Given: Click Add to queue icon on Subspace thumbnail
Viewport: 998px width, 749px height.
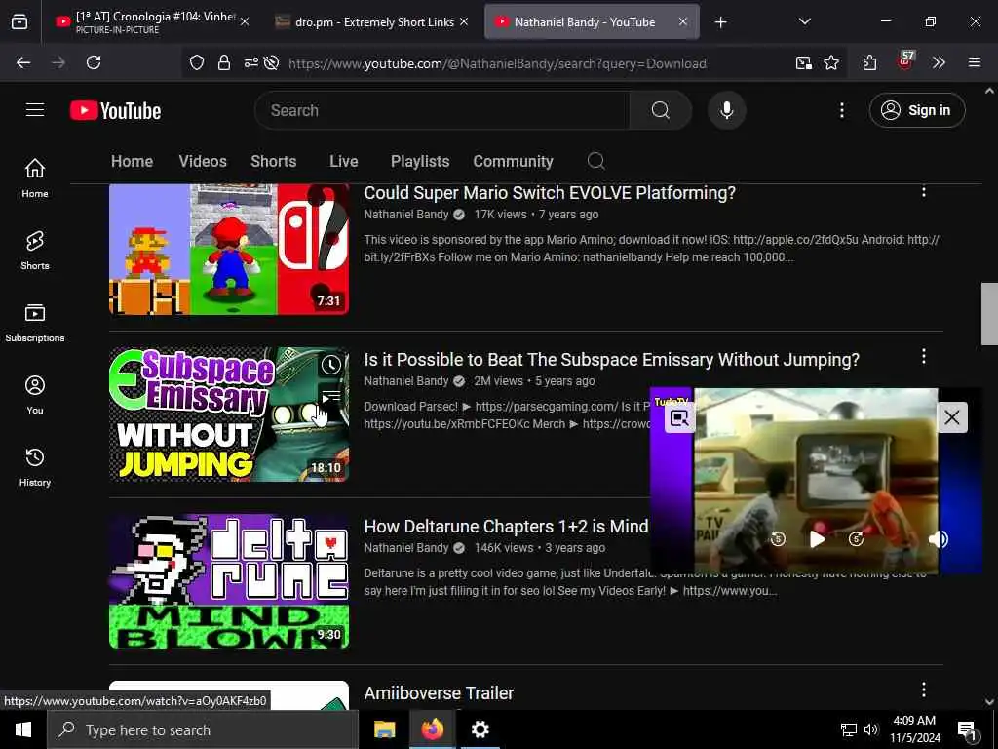Looking at the screenshot, I should tap(331, 398).
